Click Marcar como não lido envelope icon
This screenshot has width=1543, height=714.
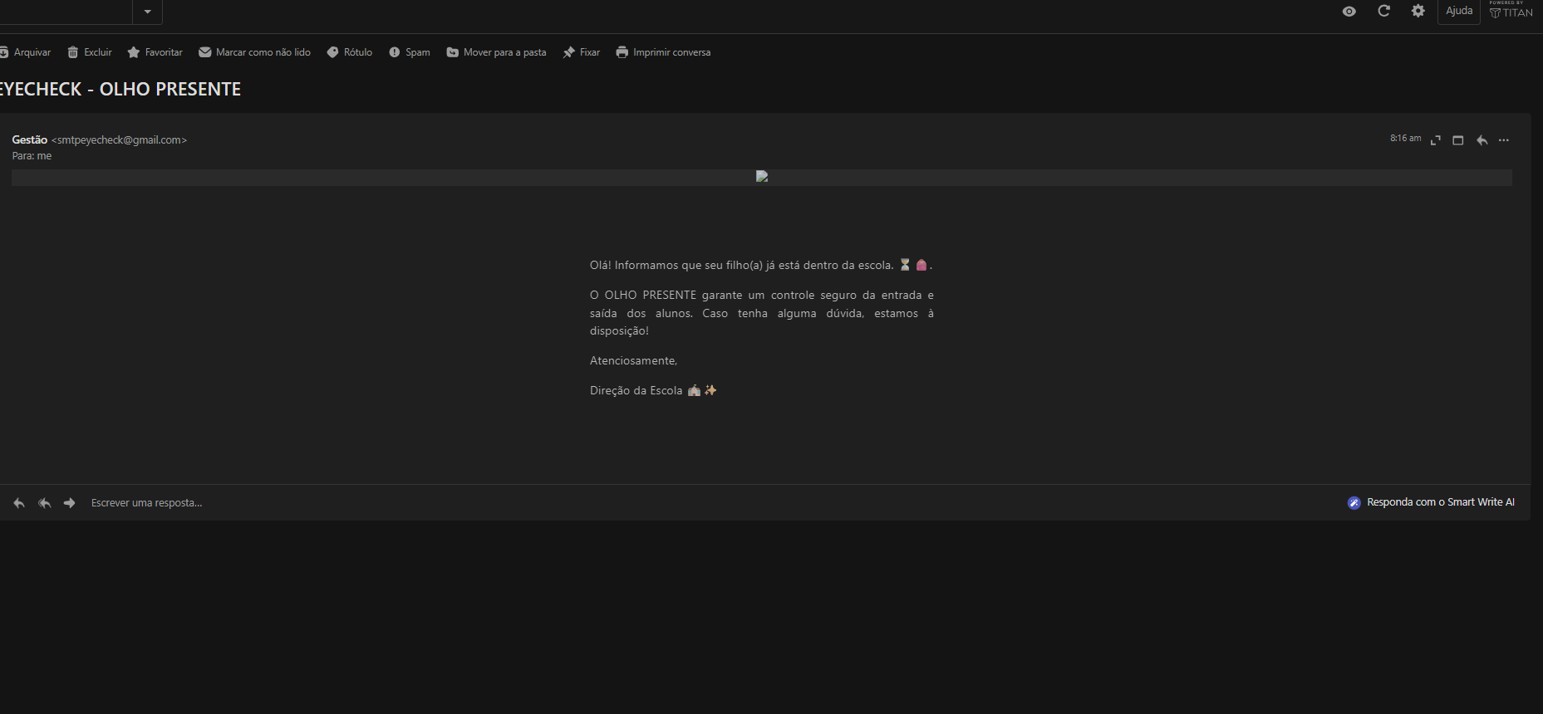204,52
